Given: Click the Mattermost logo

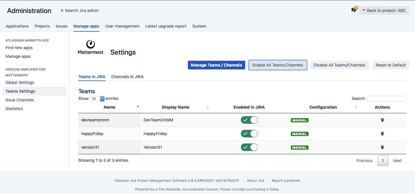Looking at the screenshot, I should tap(91, 47).
